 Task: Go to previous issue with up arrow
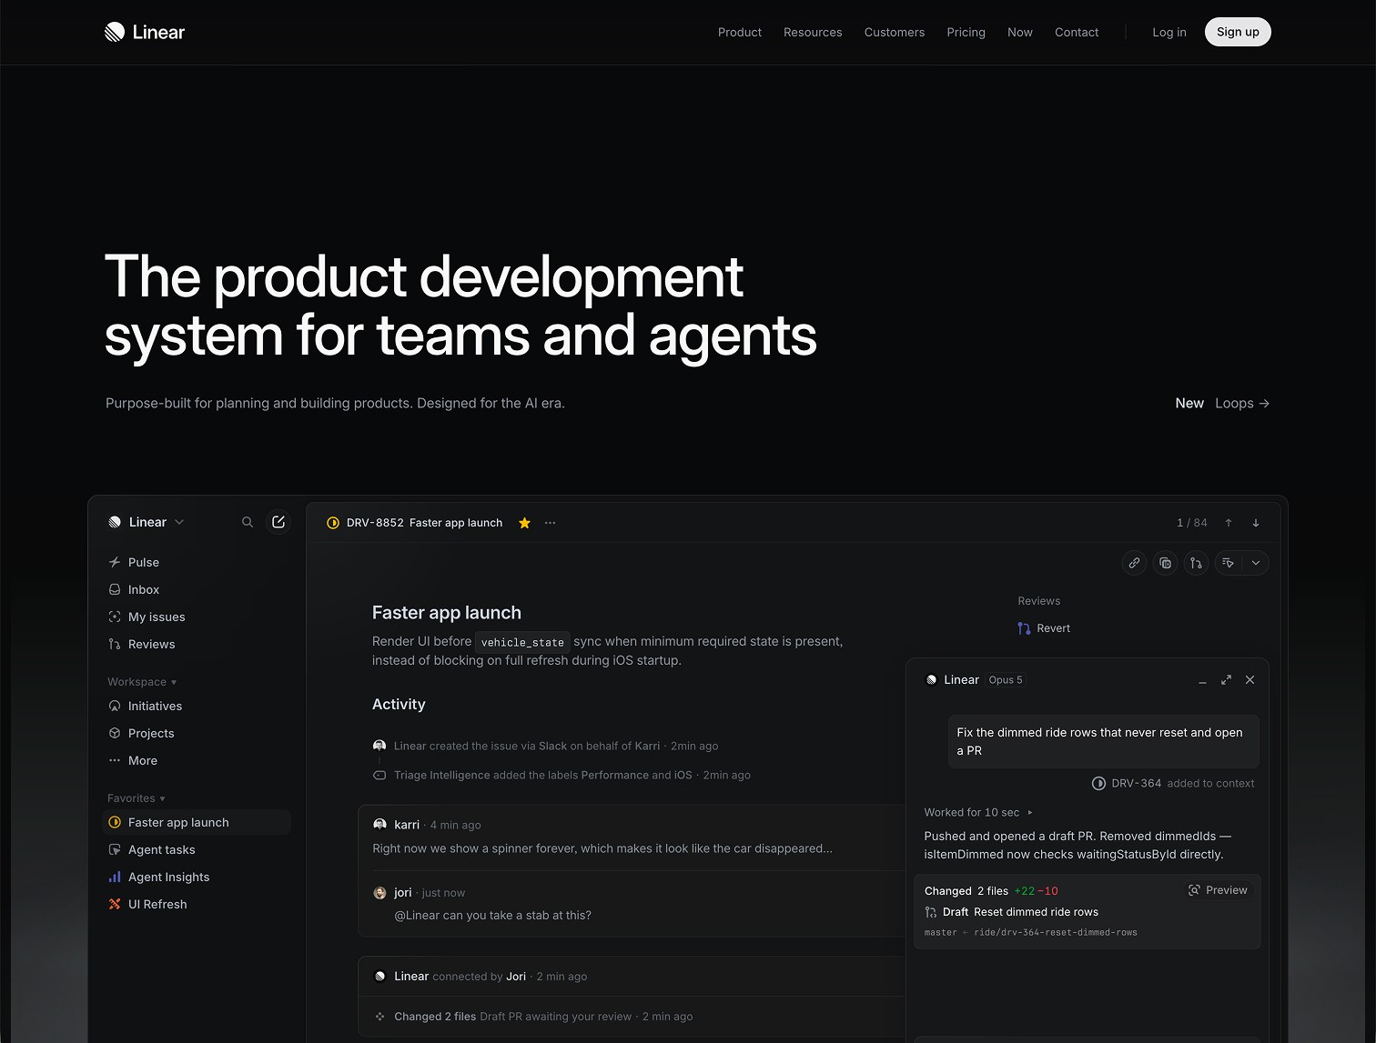click(x=1229, y=523)
